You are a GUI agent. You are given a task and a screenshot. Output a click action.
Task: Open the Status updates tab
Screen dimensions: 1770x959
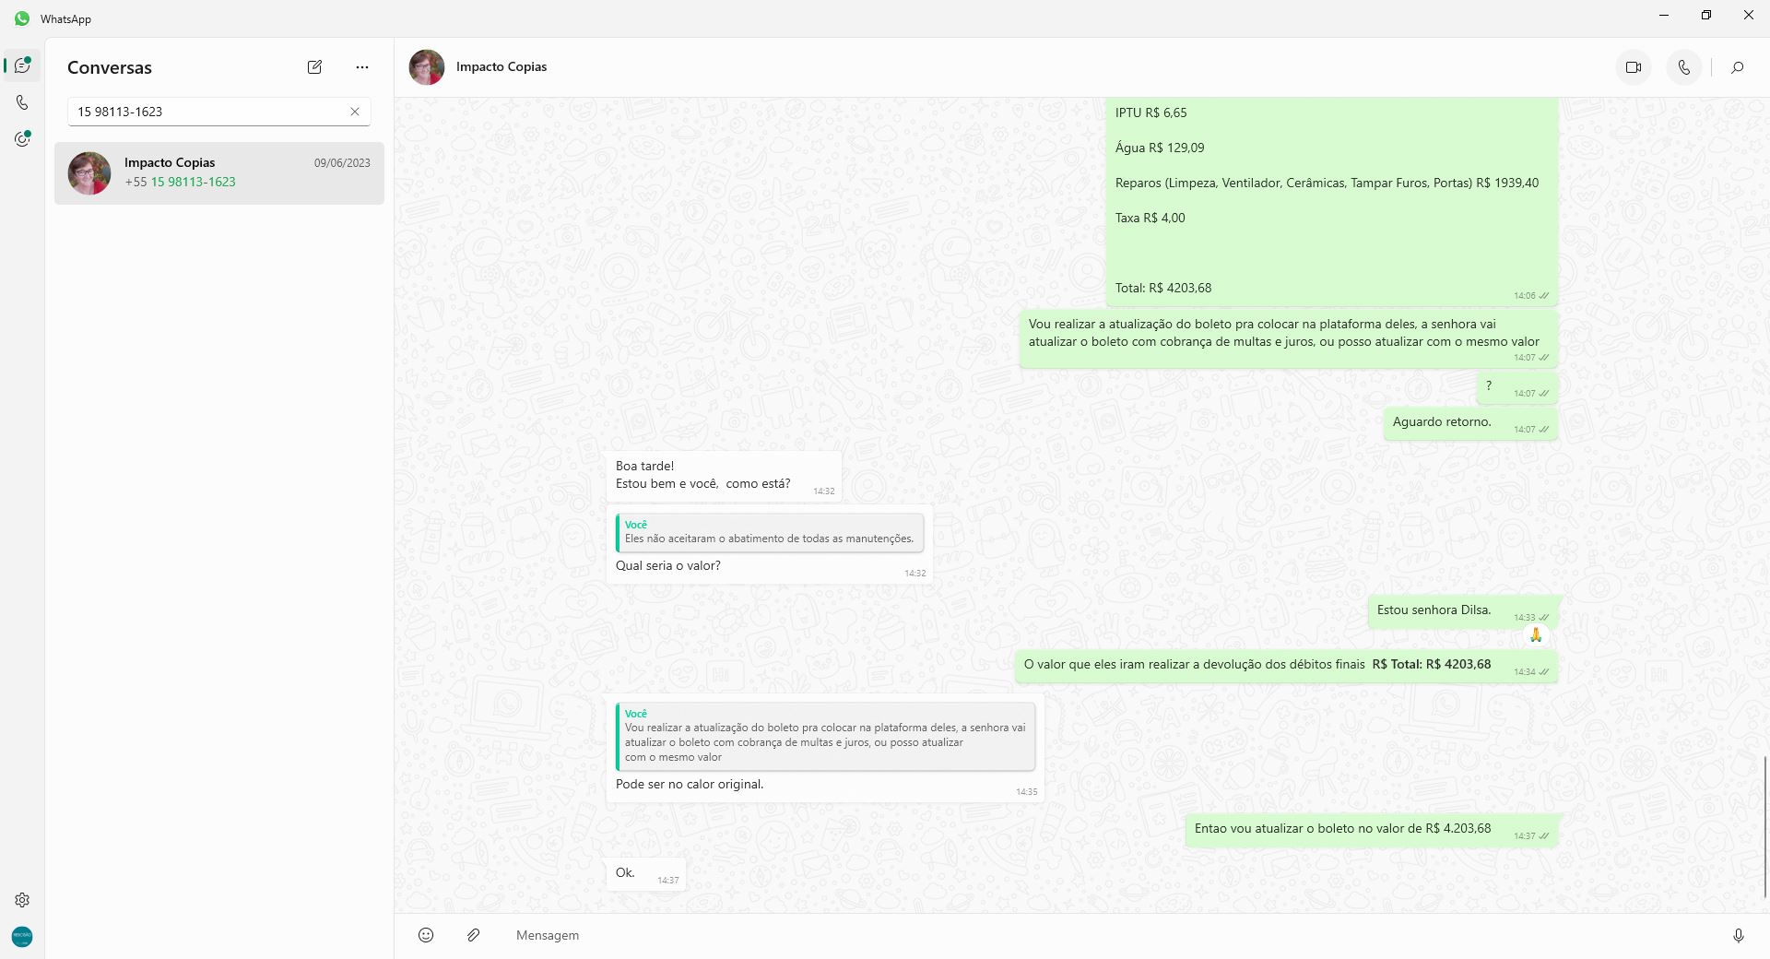tap(22, 139)
